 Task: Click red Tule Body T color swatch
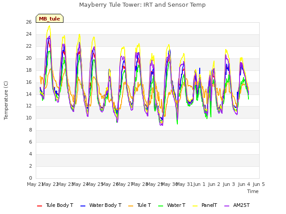pyautogui.click(x=40, y=206)
